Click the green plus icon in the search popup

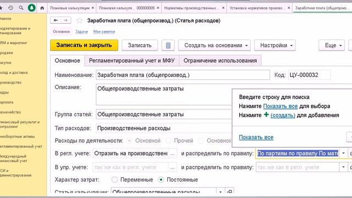[x=266, y=114]
